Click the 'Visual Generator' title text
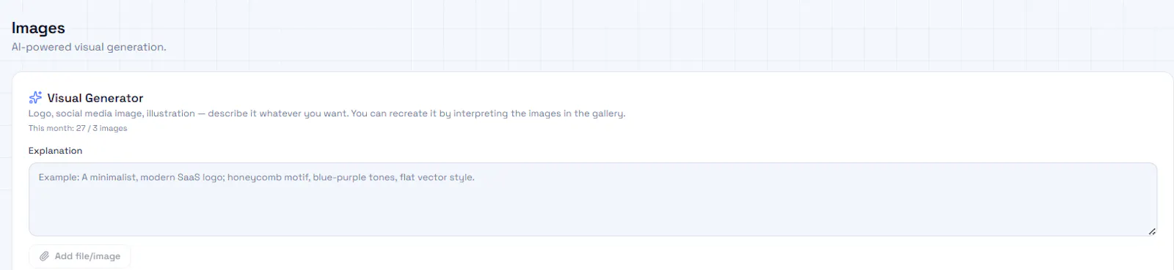Screen dimensions: 1174x270 coord(95,98)
